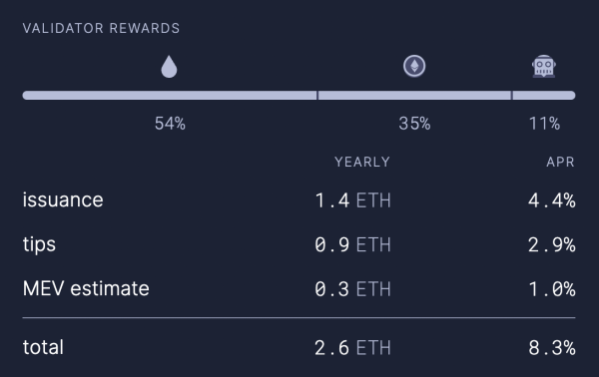
Task: Click the 1.4 ETH issuance yearly value
Action: (352, 200)
